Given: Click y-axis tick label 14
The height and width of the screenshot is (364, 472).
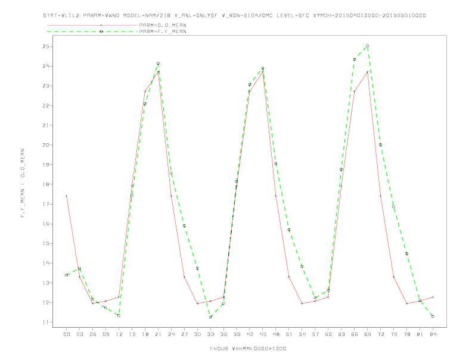Looking at the screenshot, I should tap(46, 263).
